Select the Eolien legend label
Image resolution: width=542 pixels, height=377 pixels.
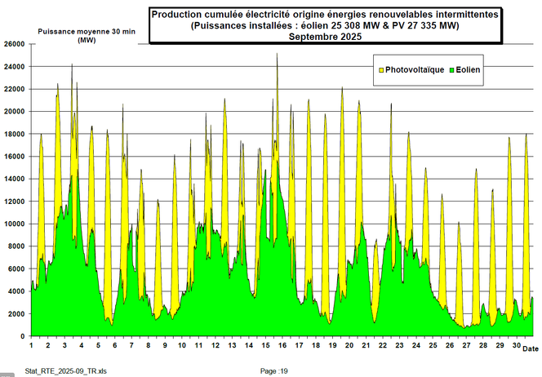[x=469, y=70]
